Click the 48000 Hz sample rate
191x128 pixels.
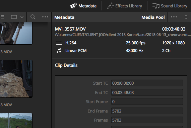tap(135, 51)
